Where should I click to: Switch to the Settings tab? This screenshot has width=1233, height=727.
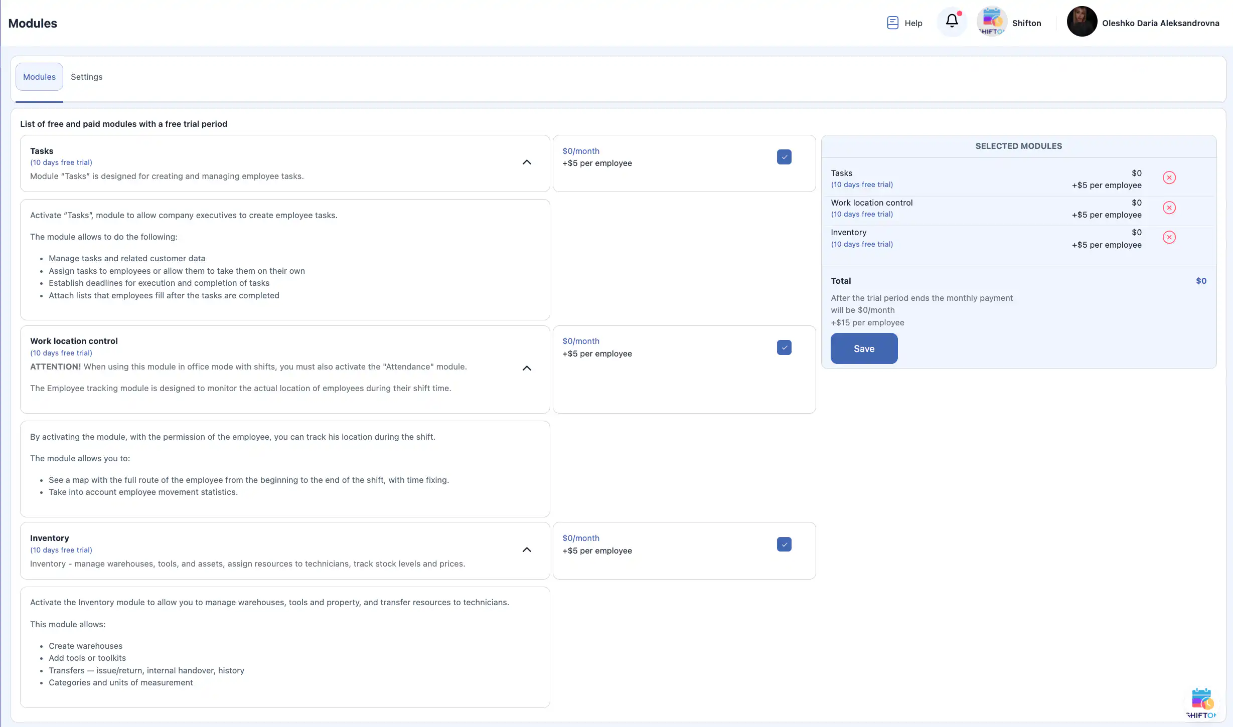pos(86,77)
